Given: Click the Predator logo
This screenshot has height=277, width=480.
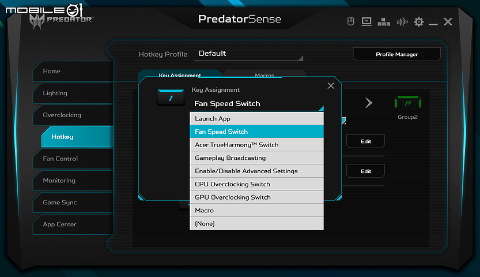Looking at the screenshot, I should coord(61,21).
